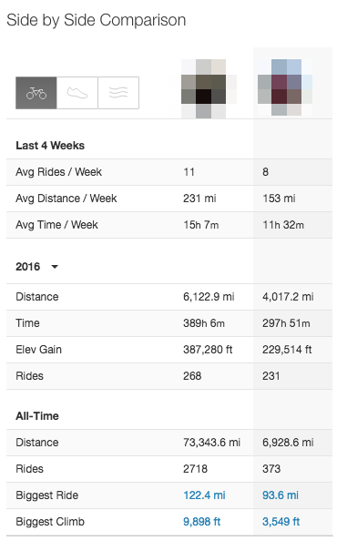Open the 122.4 mi biggest ride link
This screenshot has height=551, width=347.
click(204, 495)
